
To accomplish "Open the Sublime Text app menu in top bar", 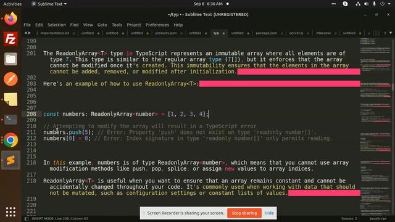I will (x=49, y=4).
